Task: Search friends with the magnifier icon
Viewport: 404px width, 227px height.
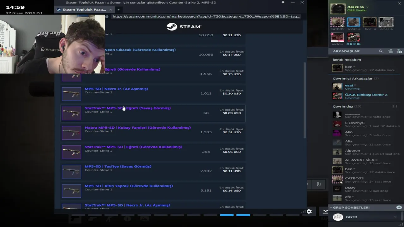Action: (x=381, y=51)
